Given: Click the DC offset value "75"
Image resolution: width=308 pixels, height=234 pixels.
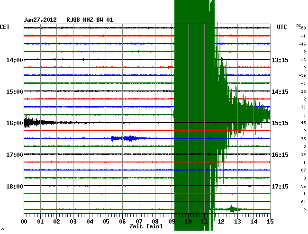Looking at the screenshot, I should click(303, 139).
